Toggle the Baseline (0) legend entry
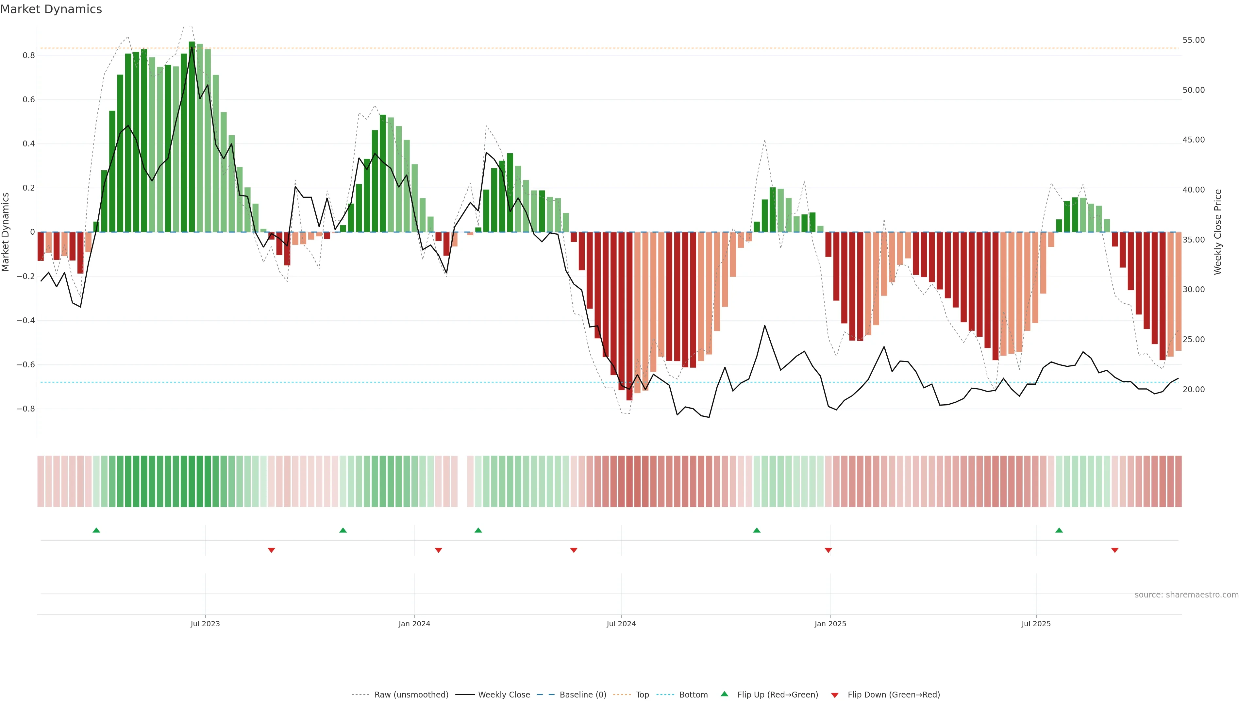The image size is (1255, 706). (583, 695)
